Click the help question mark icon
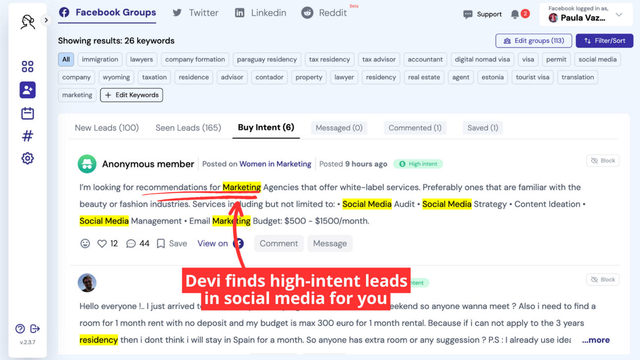The image size is (640, 360). [x=20, y=329]
